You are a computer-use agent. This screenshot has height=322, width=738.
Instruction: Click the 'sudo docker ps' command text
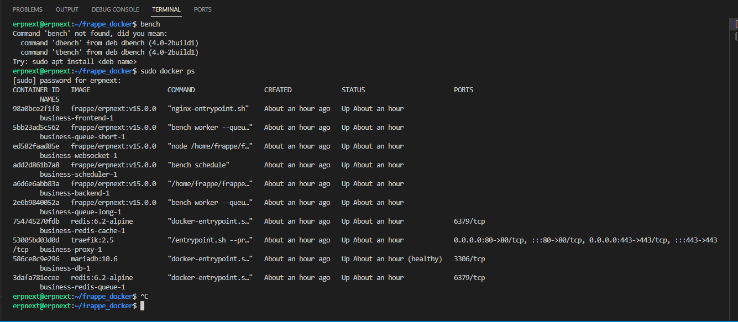[x=168, y=71]
